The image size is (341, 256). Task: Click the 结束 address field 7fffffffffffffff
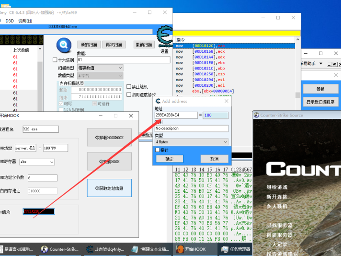(x=97, y=97)
